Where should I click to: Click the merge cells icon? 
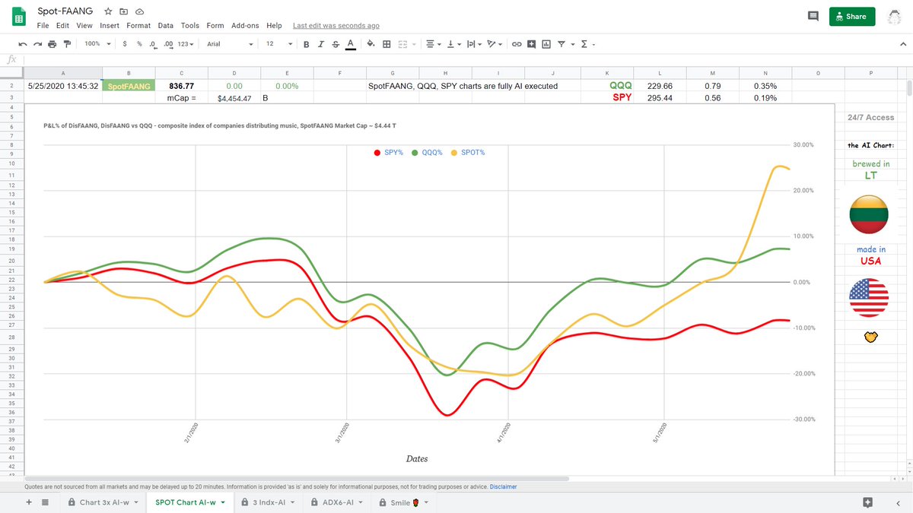(402, 44)
